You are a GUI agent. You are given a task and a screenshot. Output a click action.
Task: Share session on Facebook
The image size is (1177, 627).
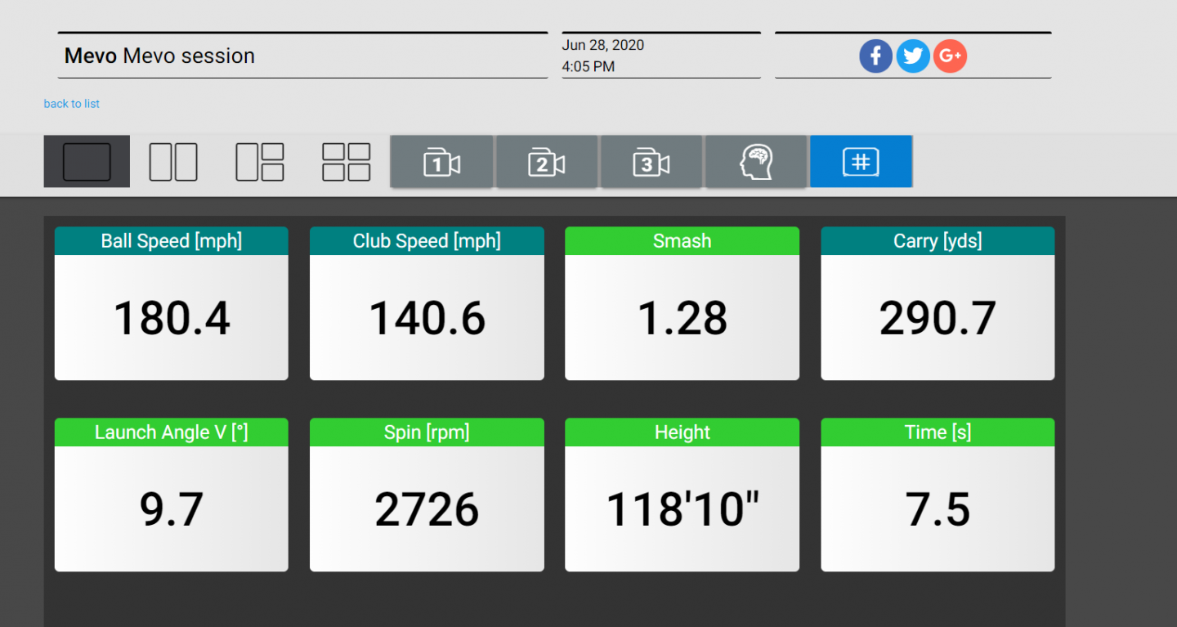[x=875, y=56]
